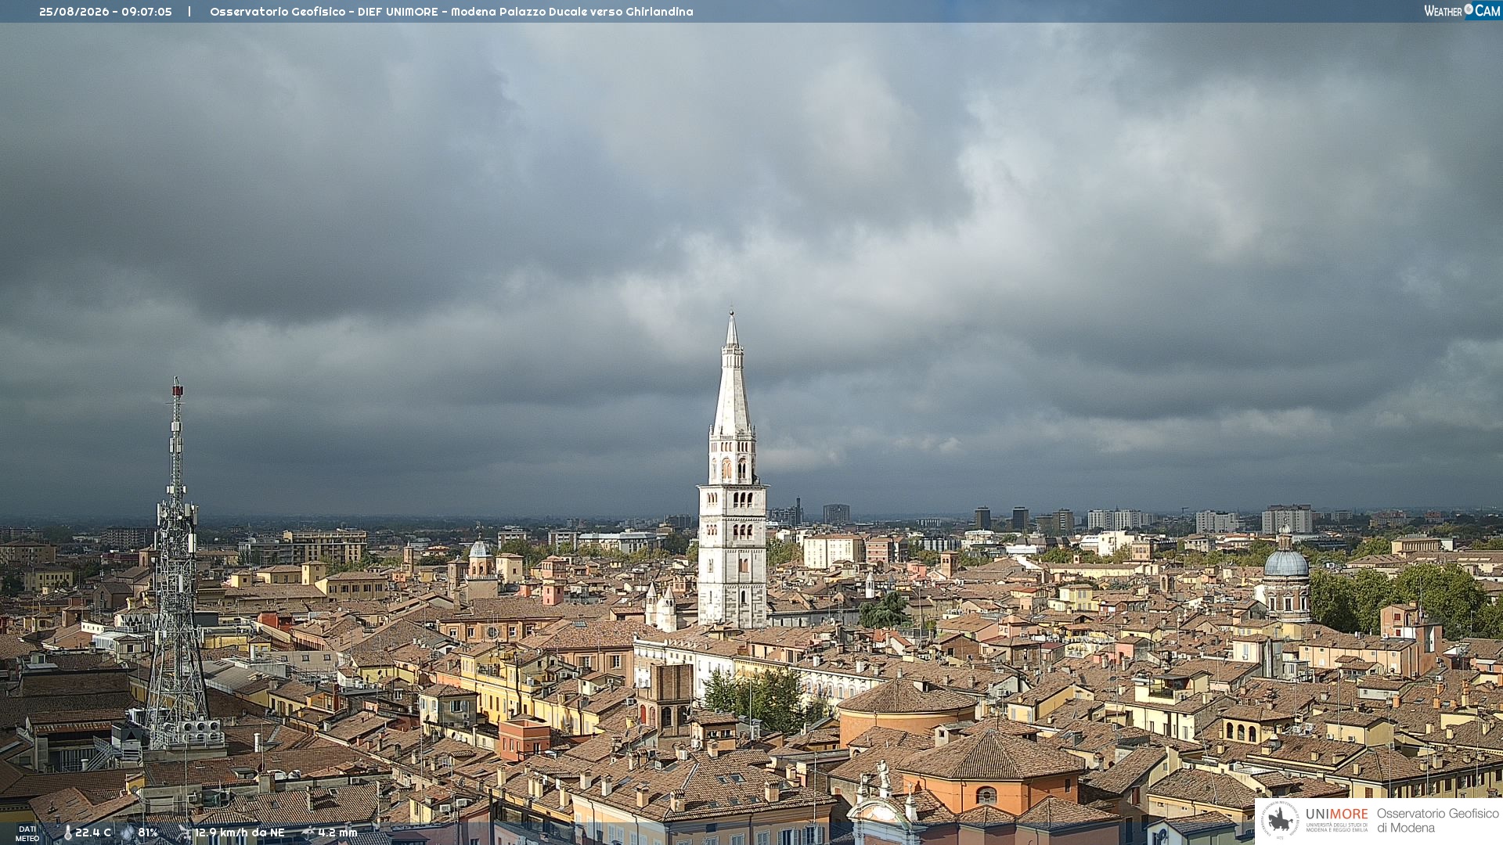Click the Osservatorio Geofisico di Modena caption
Image resolution: width=1503 pixels, height=845 pixels.
(1438, 820)
